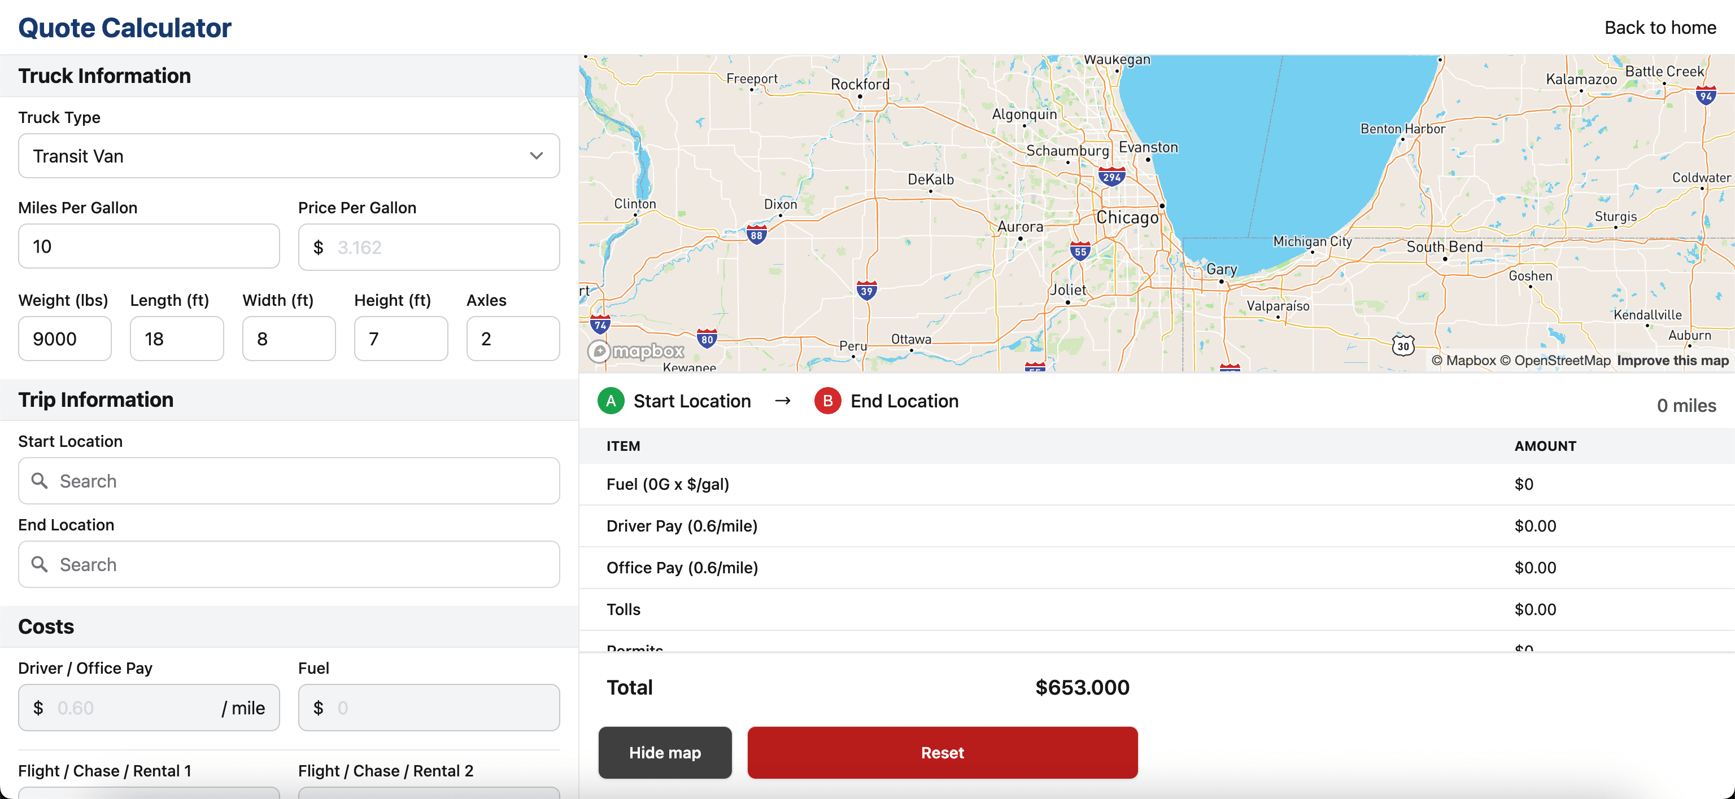Screen dimensions: 1735x799
Task: Click the red B end marker badge
Action: (x=827, y=401)
